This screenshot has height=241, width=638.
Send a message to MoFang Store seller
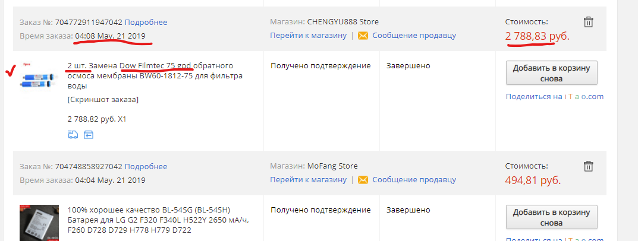(x=414, y=180)
